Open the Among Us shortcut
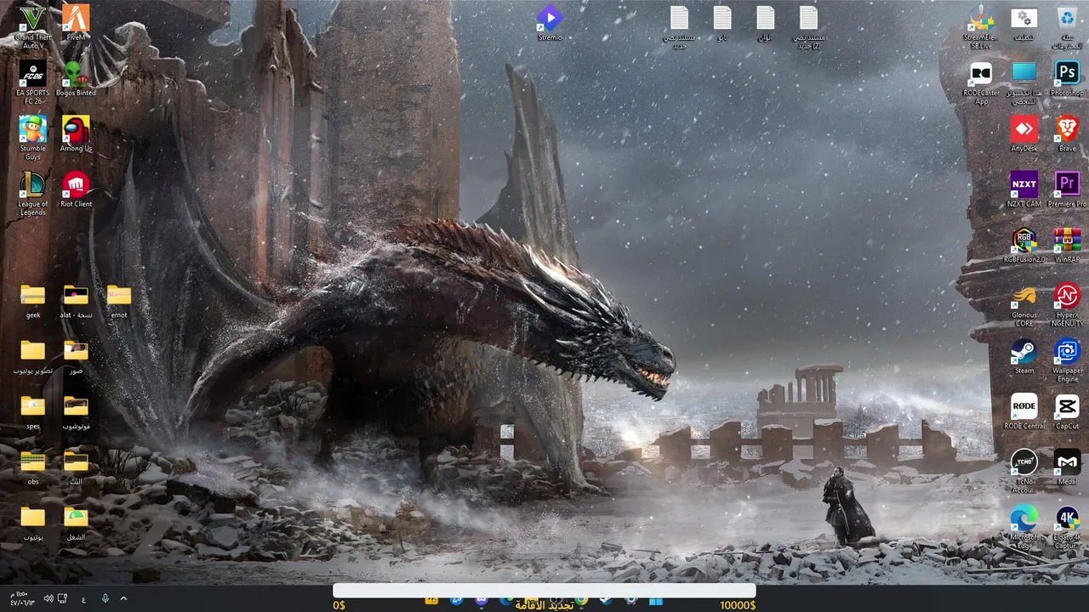Screen dimensions: 1089x612 coord(76,133)
